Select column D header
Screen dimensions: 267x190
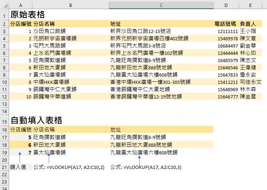[x=226, y=5]
